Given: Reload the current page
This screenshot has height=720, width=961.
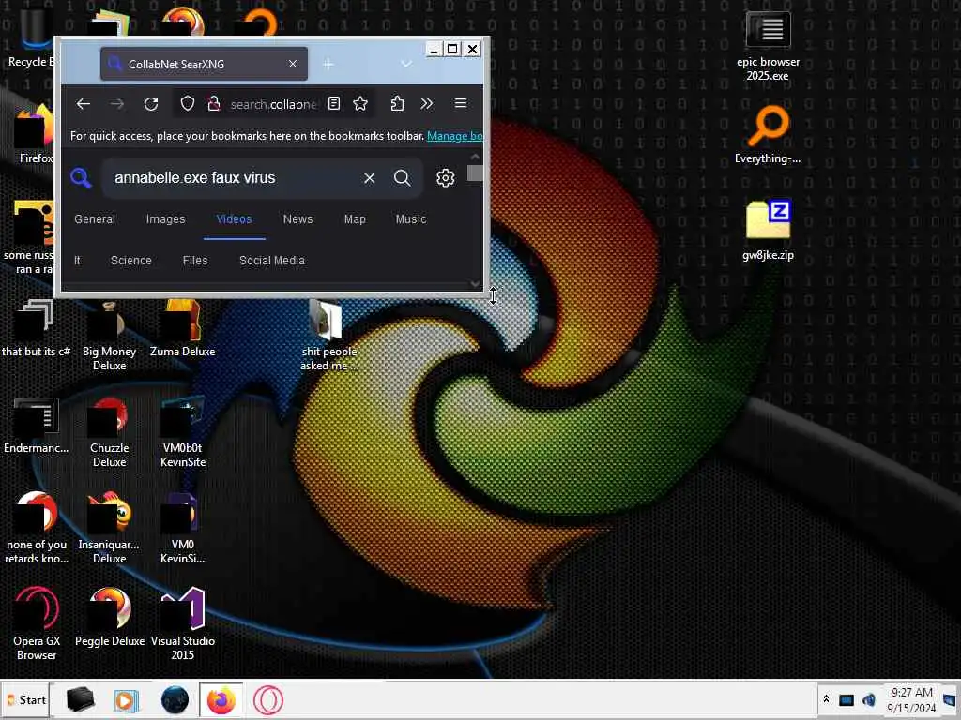Looking at the screenshot, I should click(x=151, y=104).
